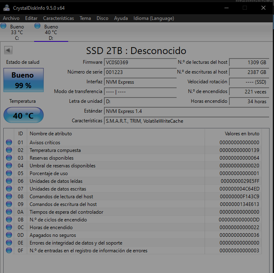Click status orb for Temperatura compuesta
This screenshot has width=274, height=273.
pos(9,150)
